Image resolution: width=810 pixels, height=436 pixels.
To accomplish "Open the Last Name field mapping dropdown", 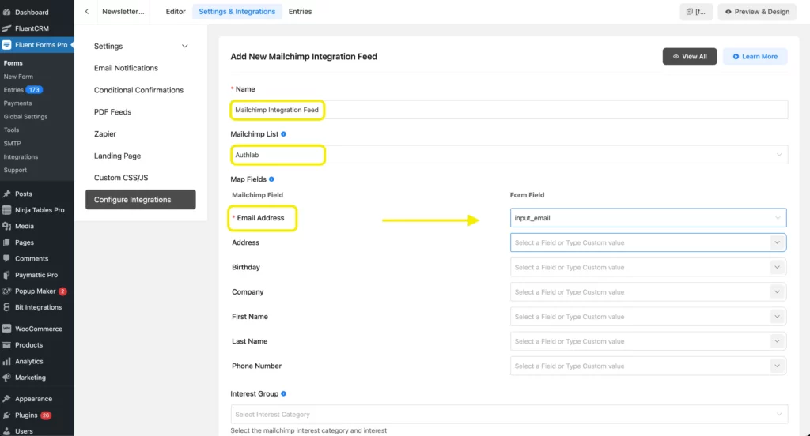I will tap(648, 341).
